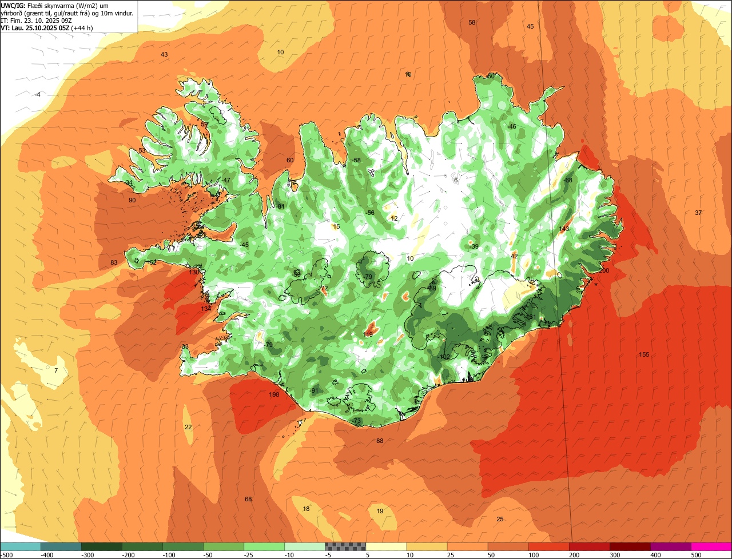Click the value '58' at the top
This screenshot has width=732, height=559.
[x=472, y=23]
